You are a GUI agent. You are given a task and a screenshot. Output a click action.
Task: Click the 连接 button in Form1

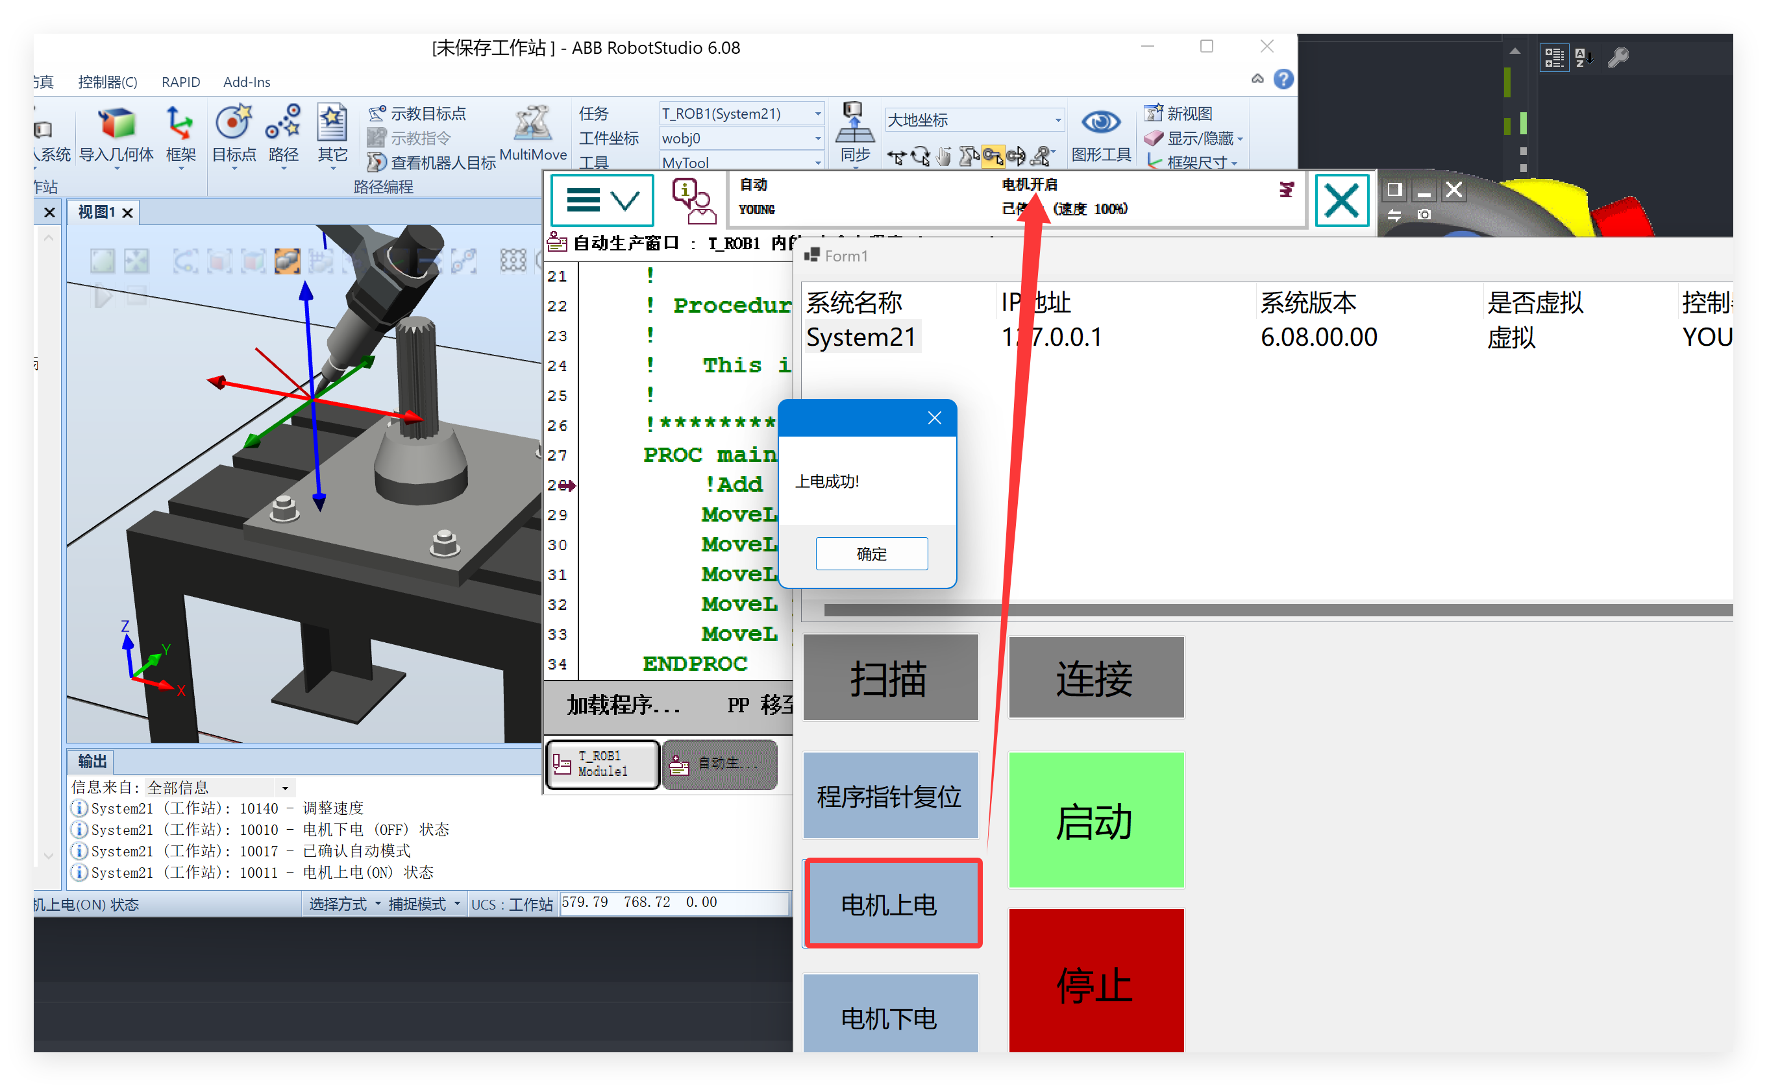(x=1095, y=679)
